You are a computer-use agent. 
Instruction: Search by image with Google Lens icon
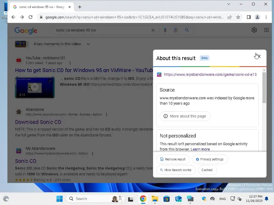176,30
